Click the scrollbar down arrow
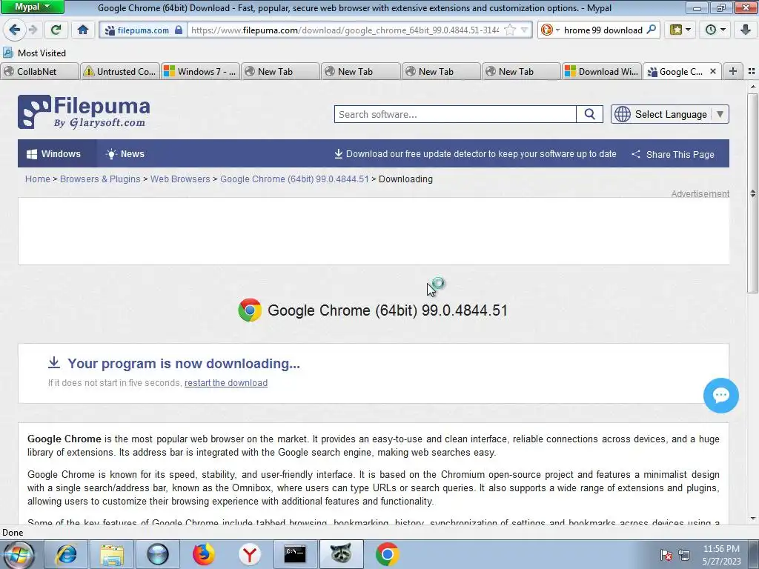The height and width of the screenshot is (569, 759). 752,519
